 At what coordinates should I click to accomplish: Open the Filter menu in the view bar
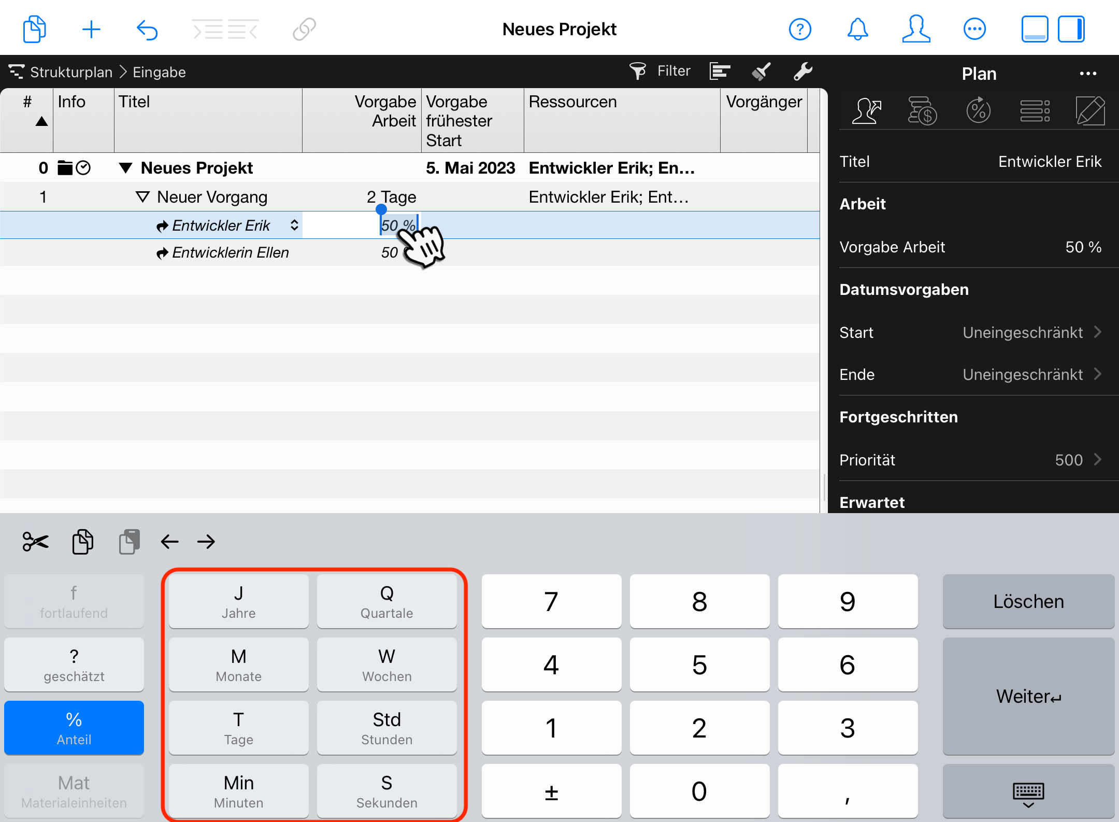coord(661,70)
